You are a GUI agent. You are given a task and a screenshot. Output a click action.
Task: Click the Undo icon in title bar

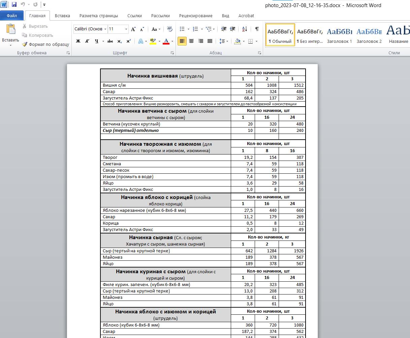click(x=23, y=5)
